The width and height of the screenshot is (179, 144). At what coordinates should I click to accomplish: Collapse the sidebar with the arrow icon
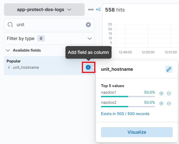(x=98, y=10)
